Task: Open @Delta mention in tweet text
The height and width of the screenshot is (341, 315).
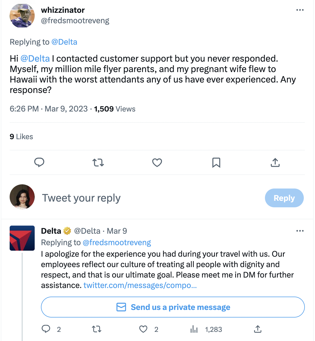Action: click(35, 58)
